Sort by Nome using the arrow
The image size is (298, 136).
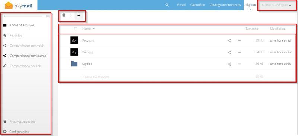coord(94,29)
